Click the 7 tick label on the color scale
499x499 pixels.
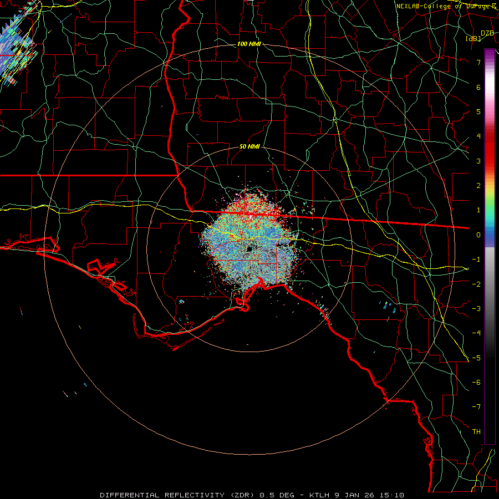pos(478,62)
